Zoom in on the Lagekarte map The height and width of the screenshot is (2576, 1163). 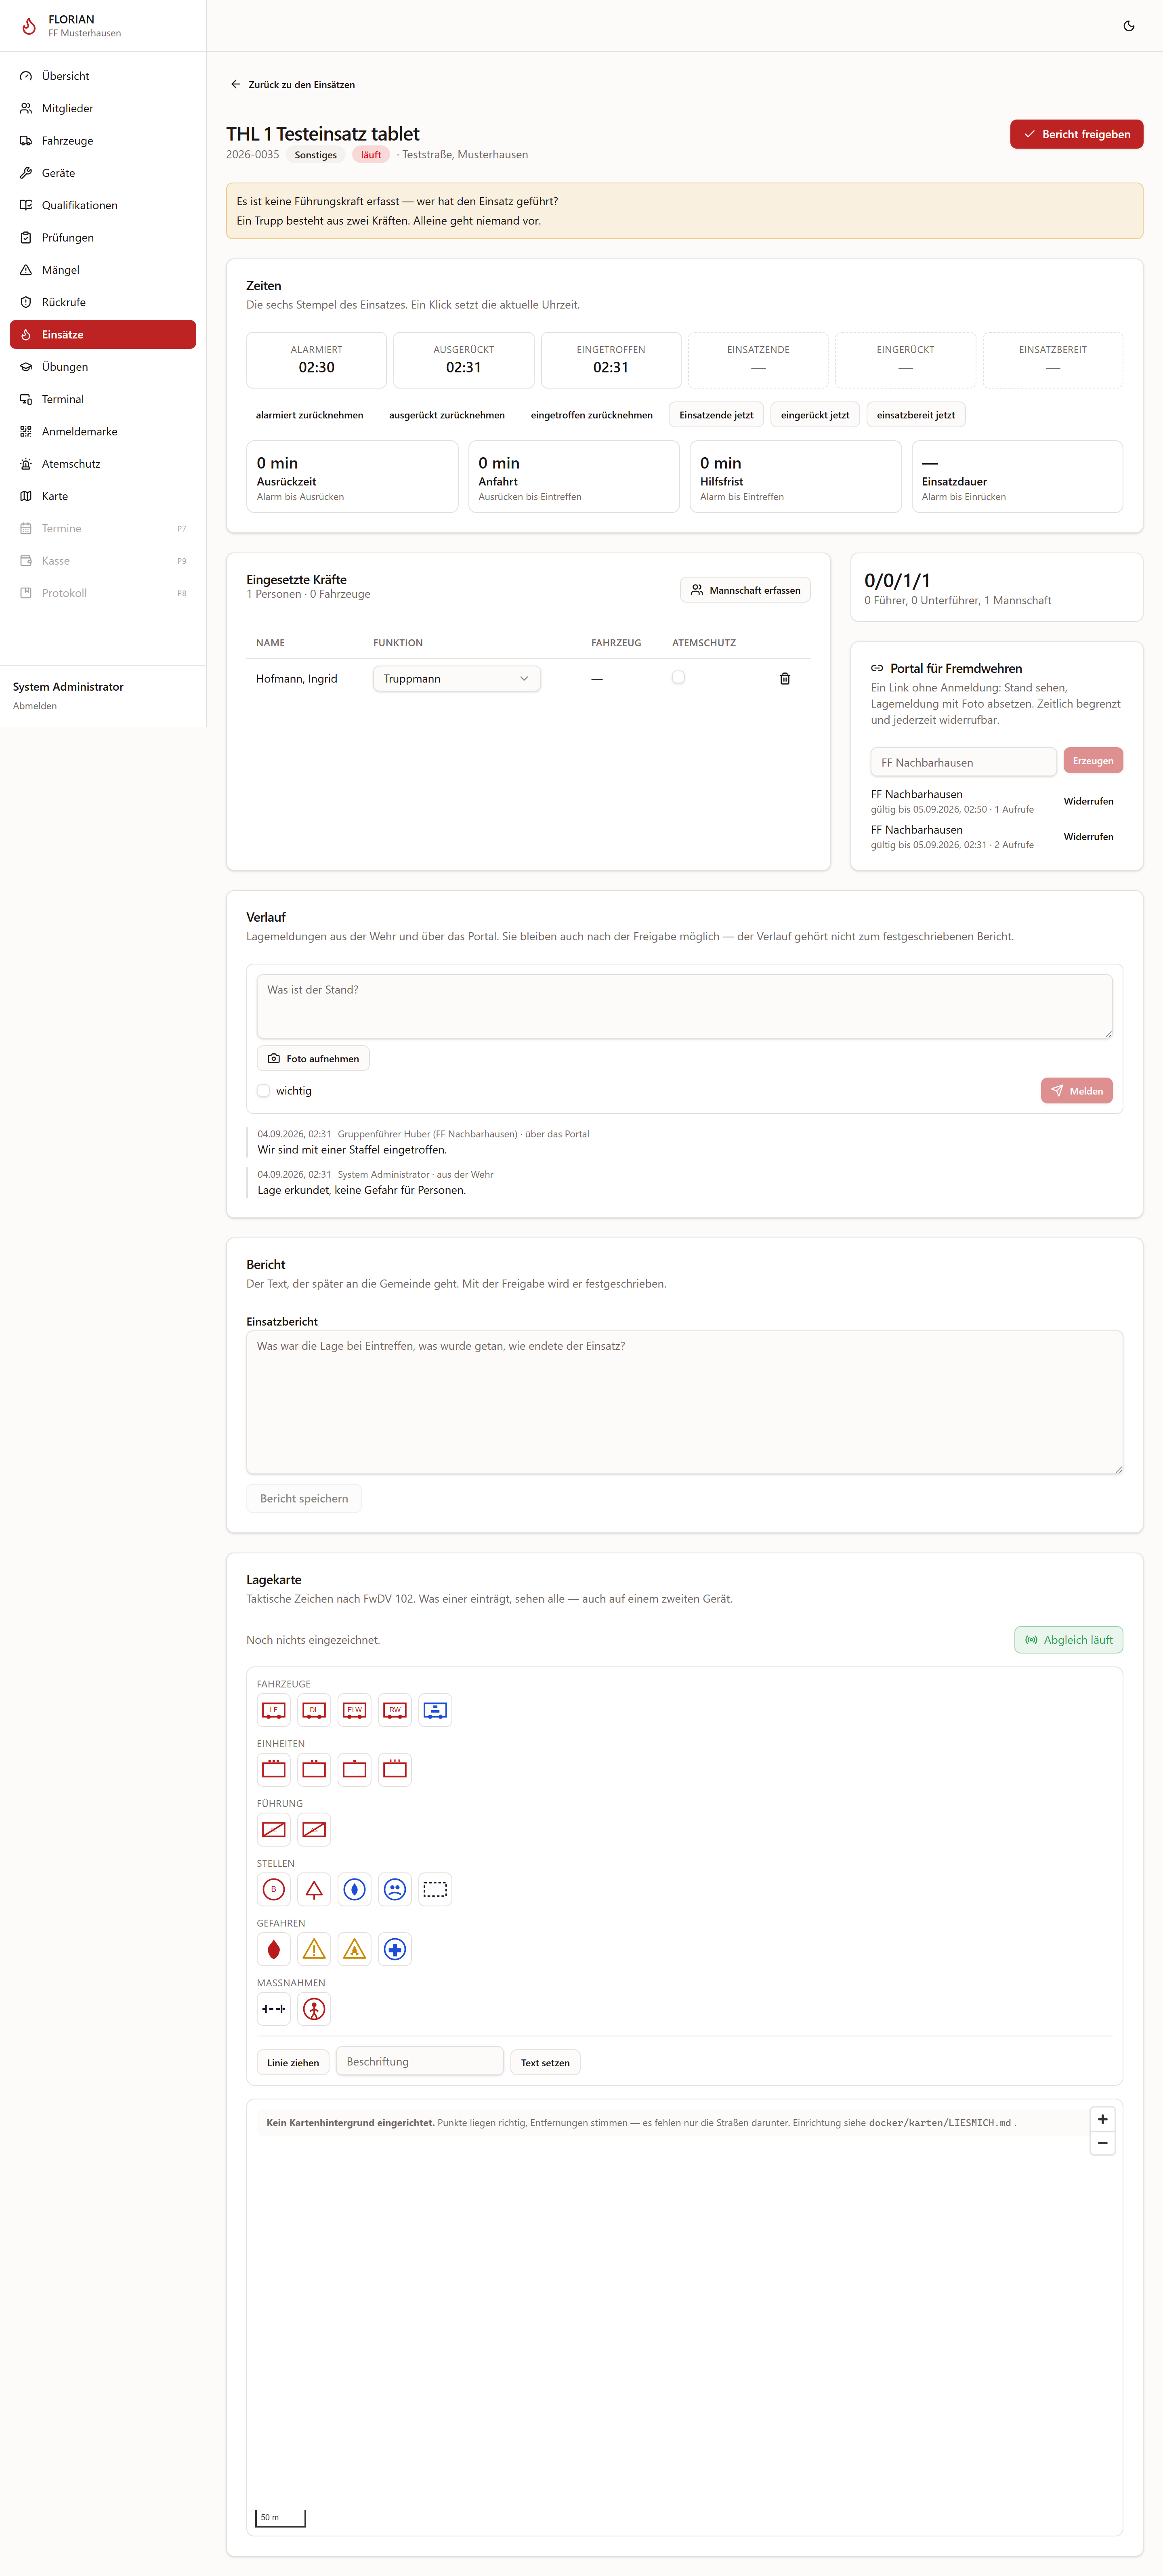1102,2119
